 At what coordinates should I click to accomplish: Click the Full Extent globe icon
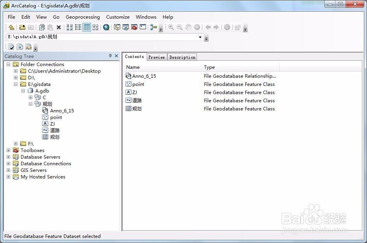tap(197, 27)
